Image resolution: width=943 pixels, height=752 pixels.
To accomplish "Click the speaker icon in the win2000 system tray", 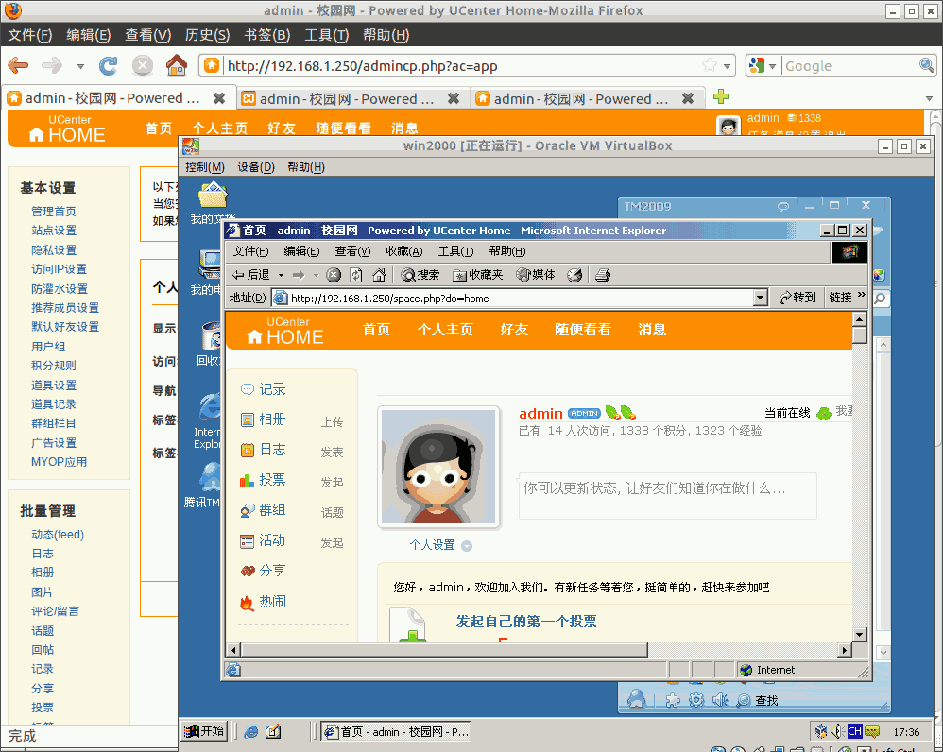I will (837, 731).
